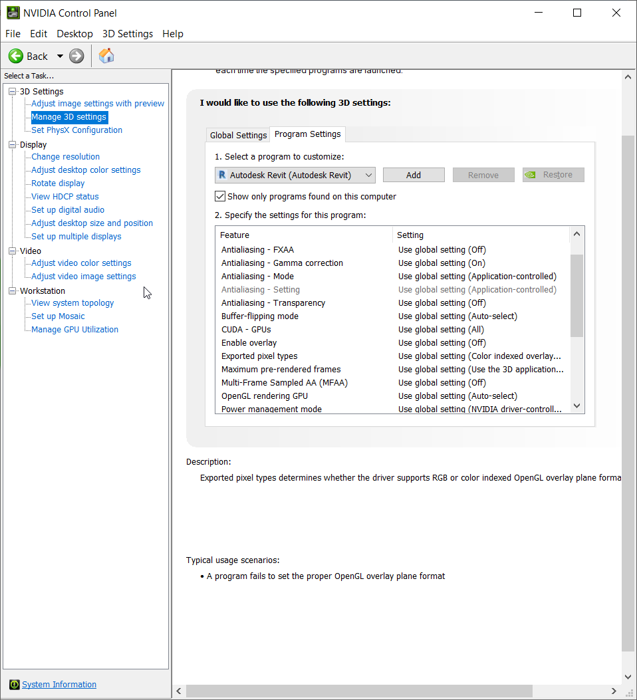Viewport: 637px width, 700px height.
Task: Switch to the Global Settings tab
Action: [x=237, y=134]
